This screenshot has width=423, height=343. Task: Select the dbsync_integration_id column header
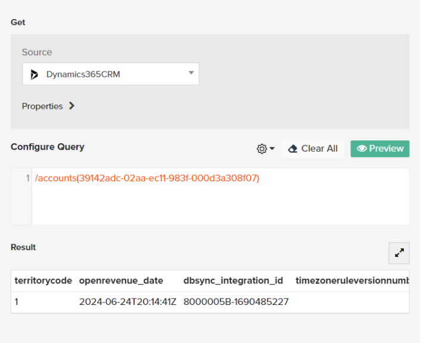233,281
